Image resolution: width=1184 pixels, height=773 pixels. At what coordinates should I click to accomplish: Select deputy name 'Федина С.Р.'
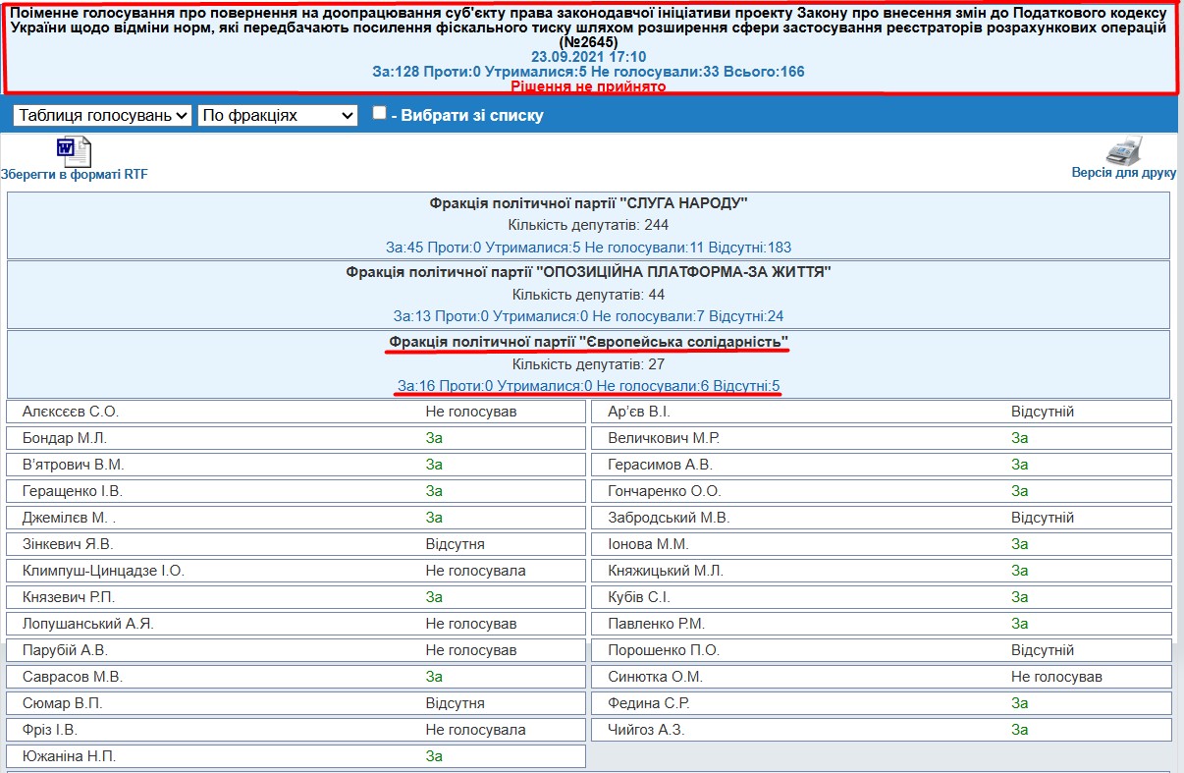coord(648,703)
